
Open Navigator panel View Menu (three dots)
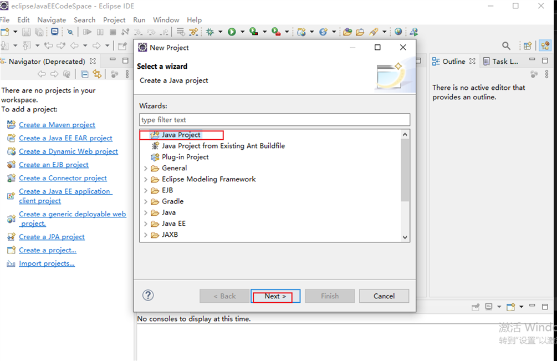coord(127,74)
